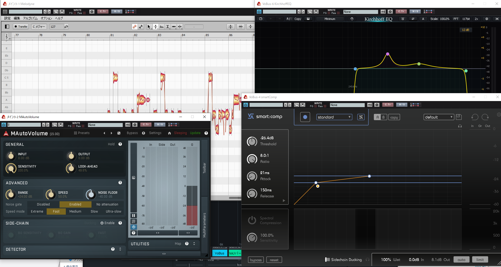
Task: Open Melodyne オプション menu
Action: click(x=46, y=18)
